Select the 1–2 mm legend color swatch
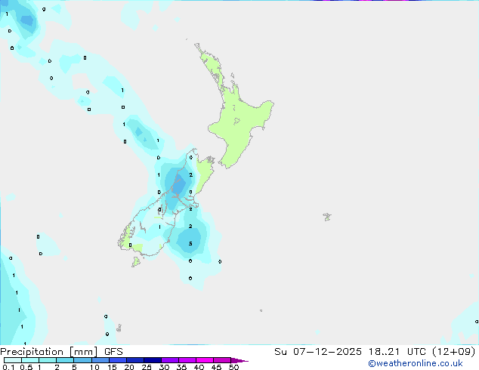Viewport: 479px width, 370px height. click(x=48, y=360)
